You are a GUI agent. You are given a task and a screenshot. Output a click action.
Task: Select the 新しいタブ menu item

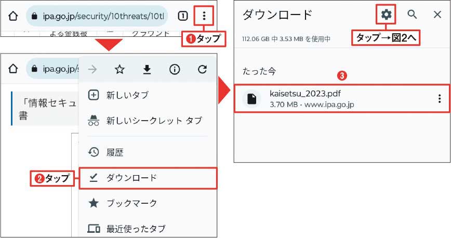tap(147, 95)
